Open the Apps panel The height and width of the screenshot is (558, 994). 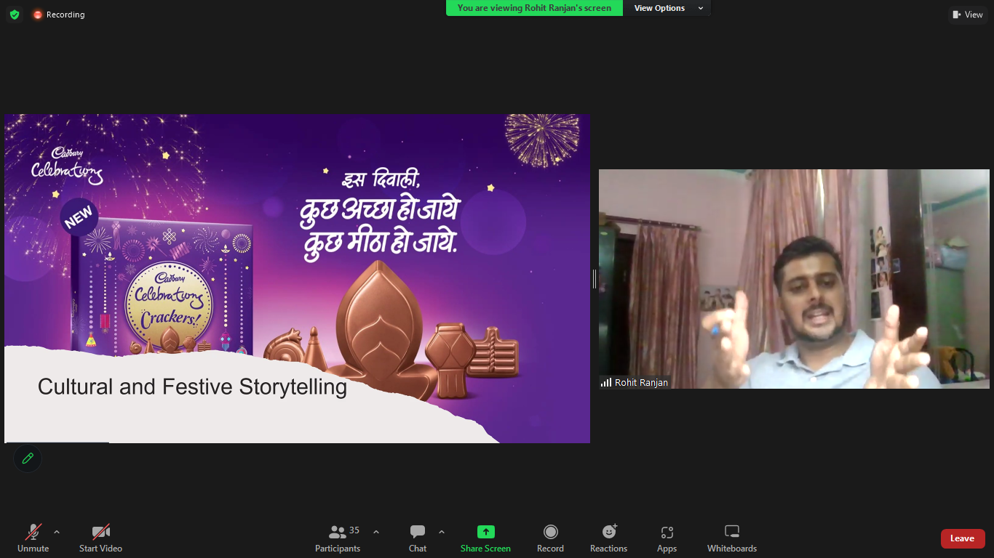(667, 538)
